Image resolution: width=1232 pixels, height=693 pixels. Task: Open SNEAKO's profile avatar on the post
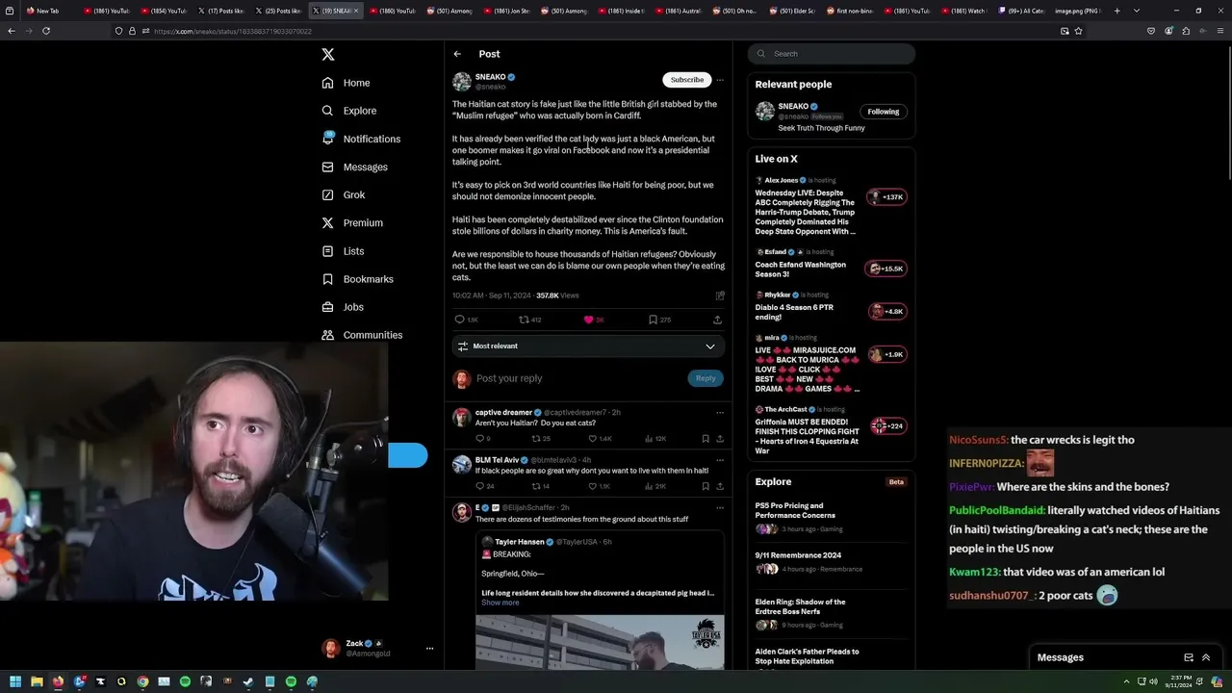pos(462,82)
